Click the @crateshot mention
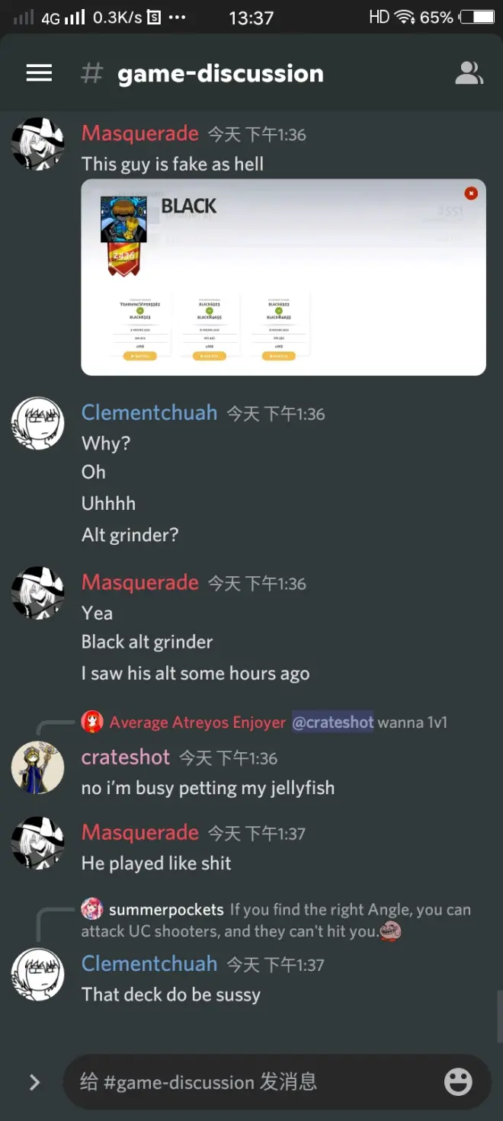The width and height of the screenshot is (503, 1121). coord(333,722)
